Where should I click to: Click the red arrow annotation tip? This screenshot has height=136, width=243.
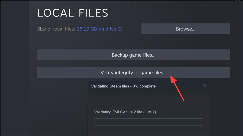tap(171, 77)
